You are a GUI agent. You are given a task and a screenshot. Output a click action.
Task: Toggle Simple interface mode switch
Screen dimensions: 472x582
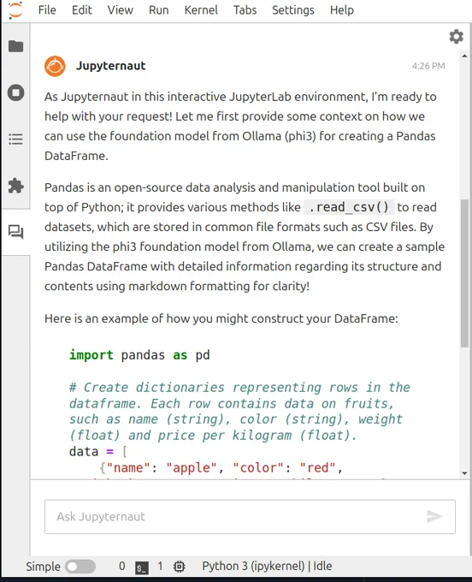(80, 567)
